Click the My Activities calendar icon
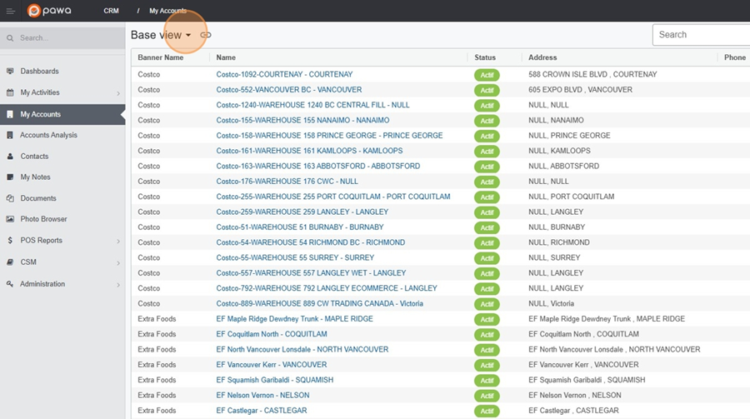The height and width of the screenshot is (419, 750). (10, 92)
